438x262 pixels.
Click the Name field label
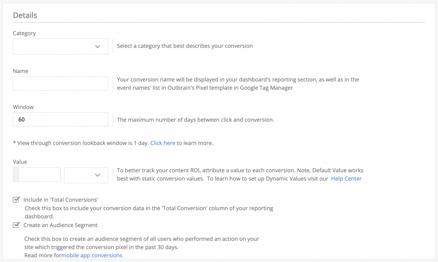(21, 71)
